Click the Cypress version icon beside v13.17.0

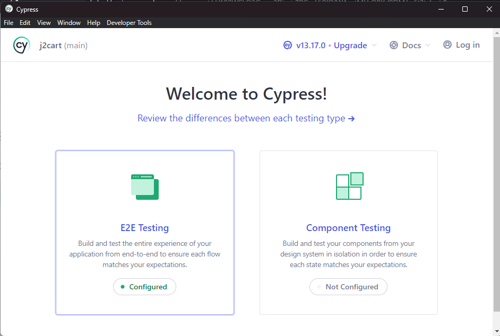pyautogui.click(x=288, y=45)
